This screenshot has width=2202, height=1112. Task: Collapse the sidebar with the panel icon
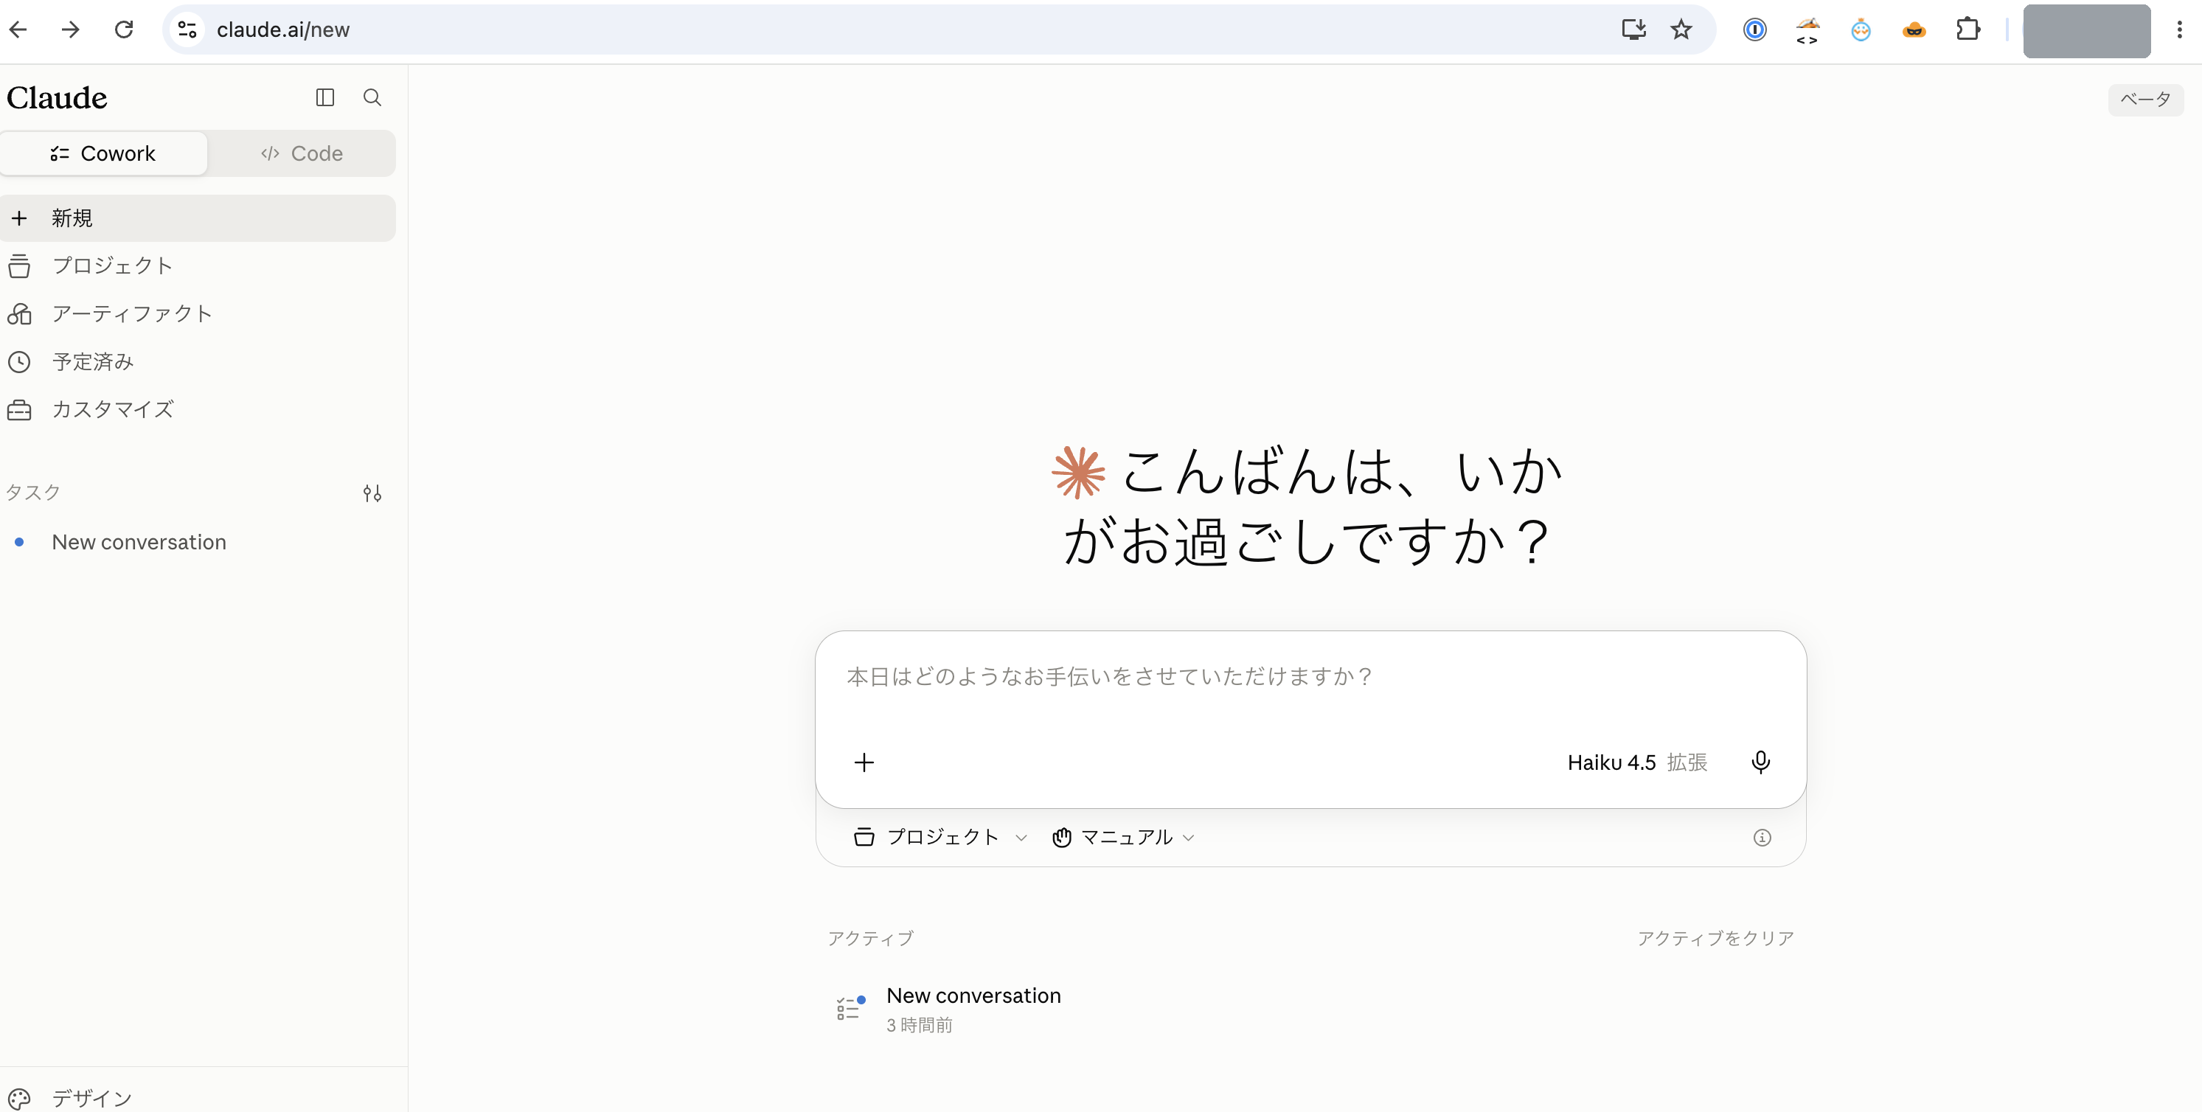pos(324,97)
